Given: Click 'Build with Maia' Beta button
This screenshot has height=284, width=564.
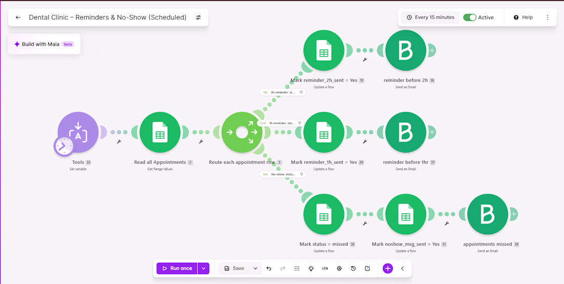Looking at the screenshot, I should pos(44,44).
